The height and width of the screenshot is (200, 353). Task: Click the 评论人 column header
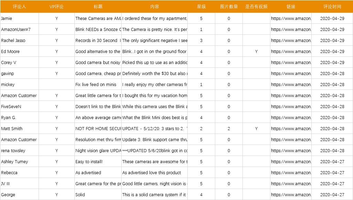19,7
